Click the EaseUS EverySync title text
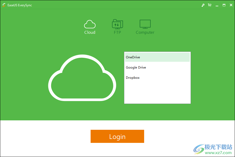Screen dimensions: 235x157 [x=20, y=5]
